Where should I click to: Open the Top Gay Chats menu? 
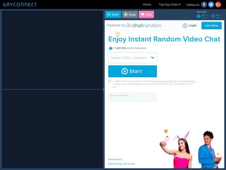click(169, 5)
